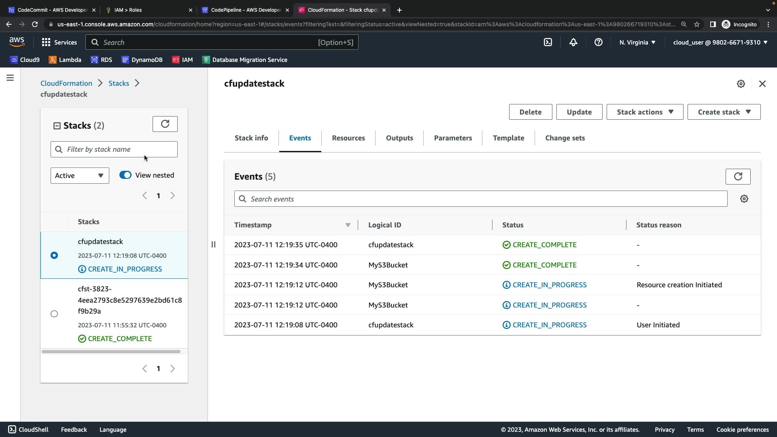Open the Active status filter dropdown
The image size is (777, 437).
(x=80, y=176)
